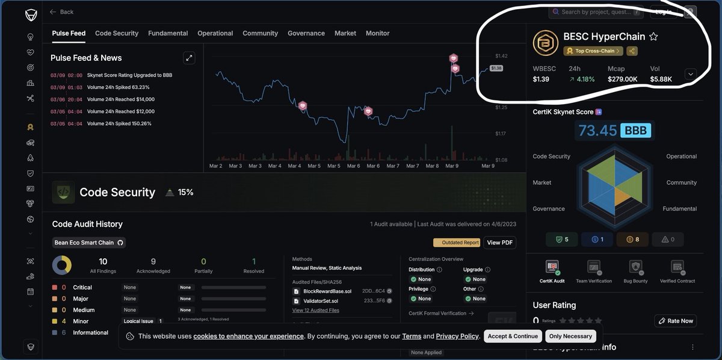Open the shield checkmark icon in the sidebar
The image size is (722, 360).
coord(30,173)
